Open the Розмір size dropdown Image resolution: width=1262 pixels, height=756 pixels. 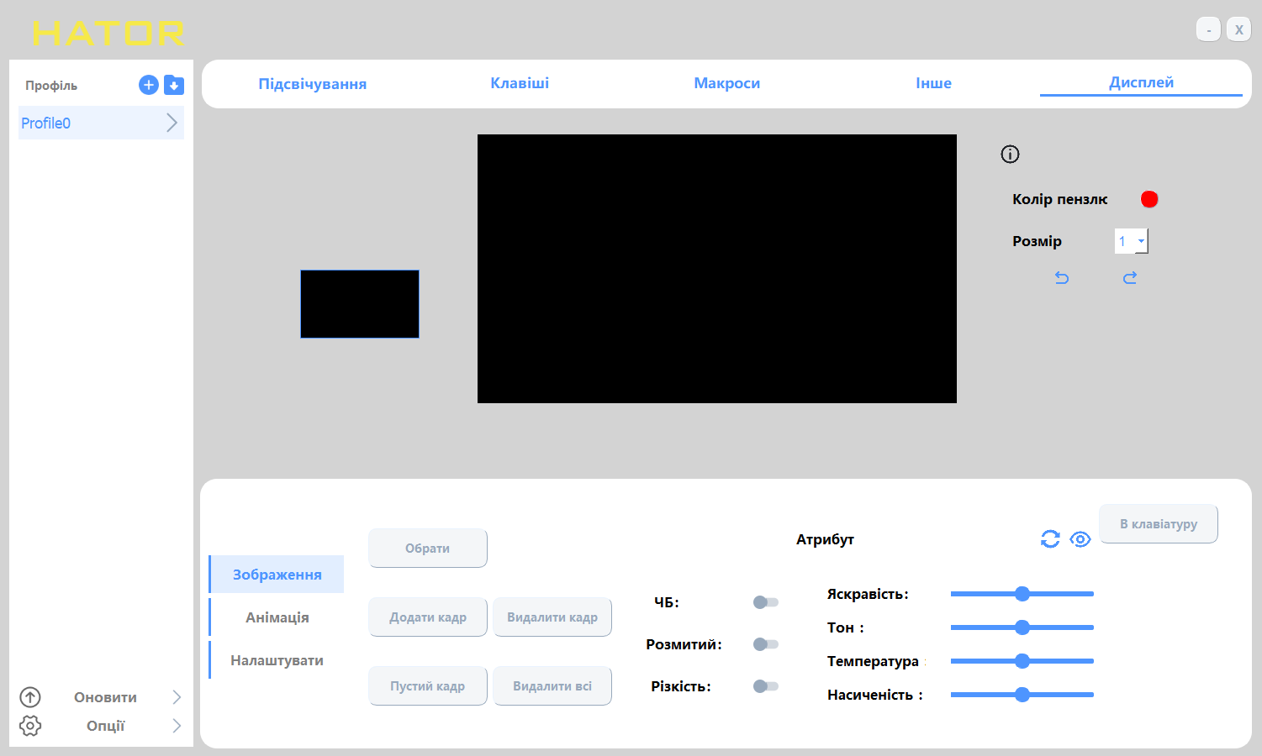point(1132,241)
